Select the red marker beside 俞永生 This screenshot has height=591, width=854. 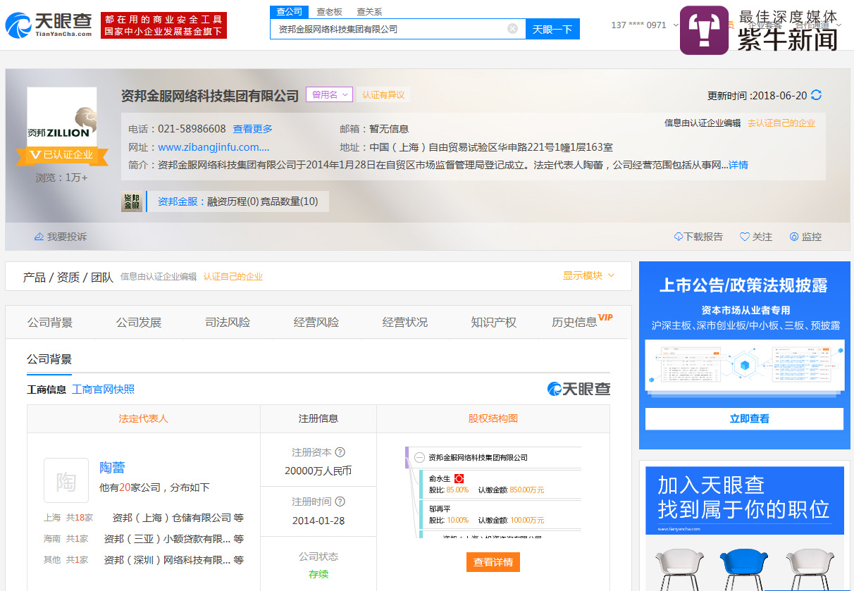click(x=459, y=478)
